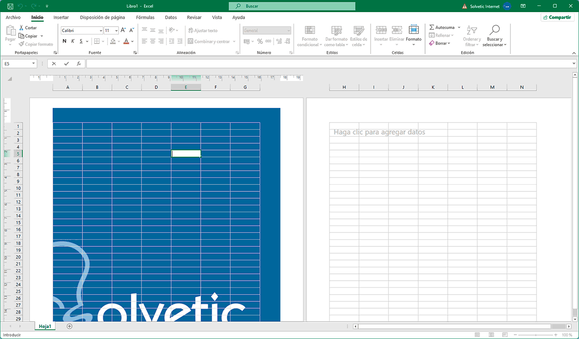
Task: Select the Hoja1 sheet tab
Action: pyautogui.click(x=45, y=326)
